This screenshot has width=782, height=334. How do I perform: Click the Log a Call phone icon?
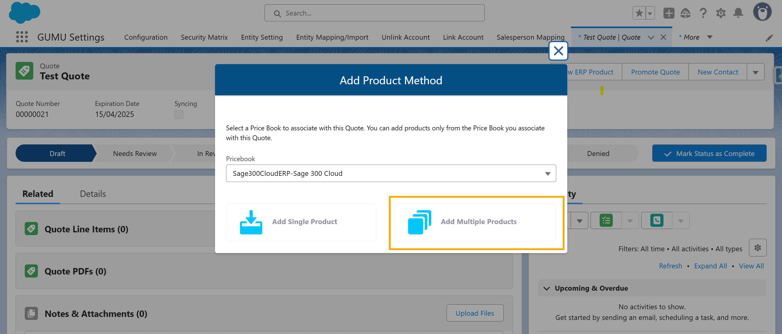(x=657, y=220)
